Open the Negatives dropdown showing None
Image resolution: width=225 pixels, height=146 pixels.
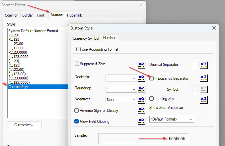(x=121, y=99)
